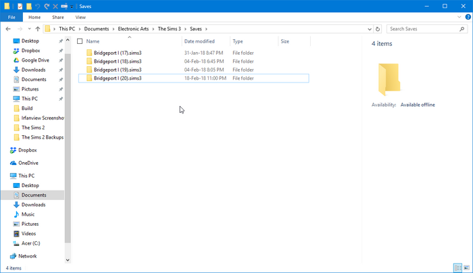Unpin Google Drive from Quick access
473x273 pixels.
click(x=61, y=60)
